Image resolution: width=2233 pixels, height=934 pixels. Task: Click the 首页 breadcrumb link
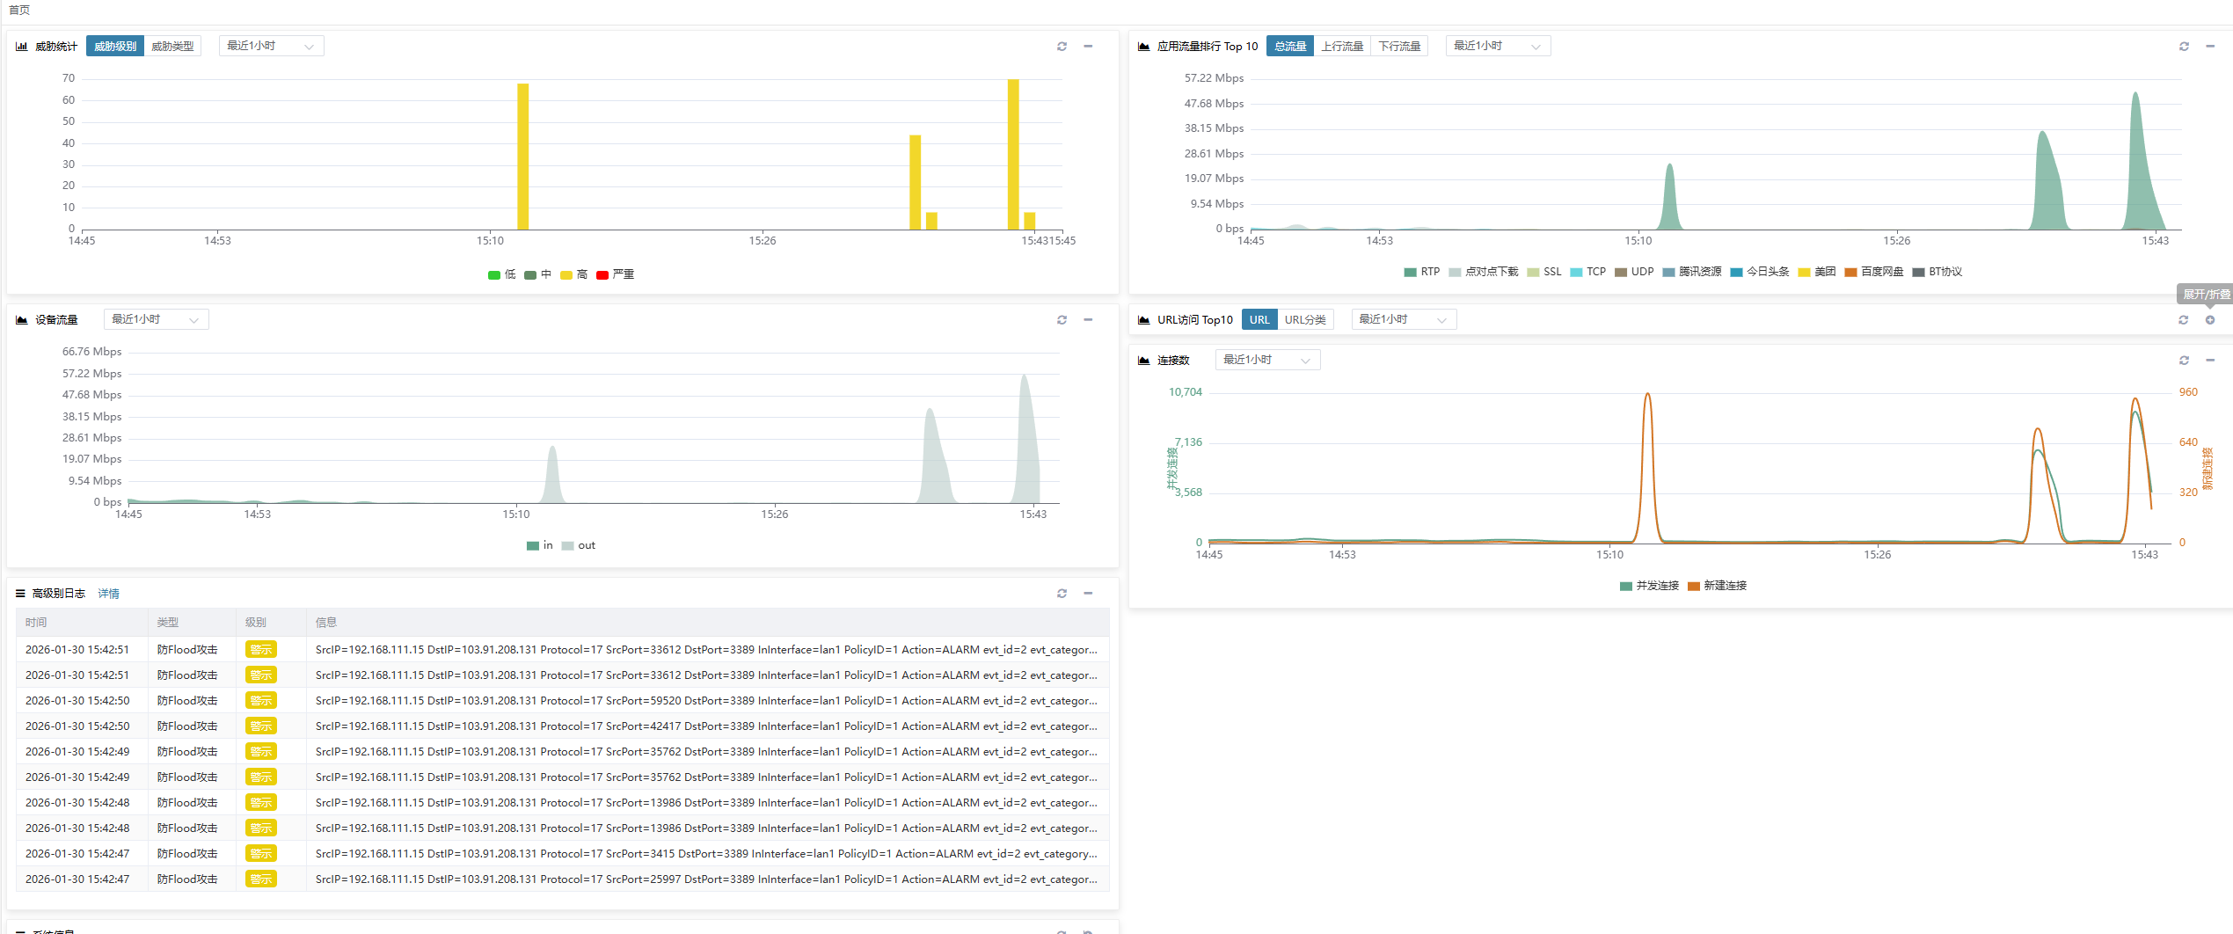[x=18, y=10]
